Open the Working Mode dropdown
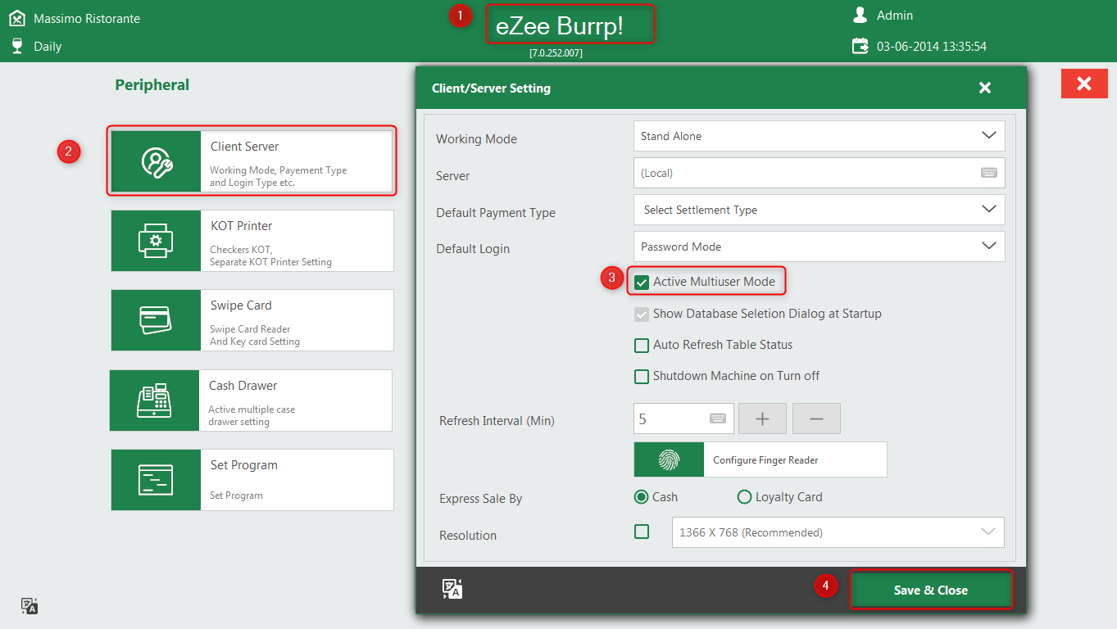1117x629 pixels. click(x=820, y=136)
